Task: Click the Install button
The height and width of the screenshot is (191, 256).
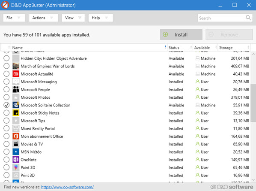Action: click(181, 34)
